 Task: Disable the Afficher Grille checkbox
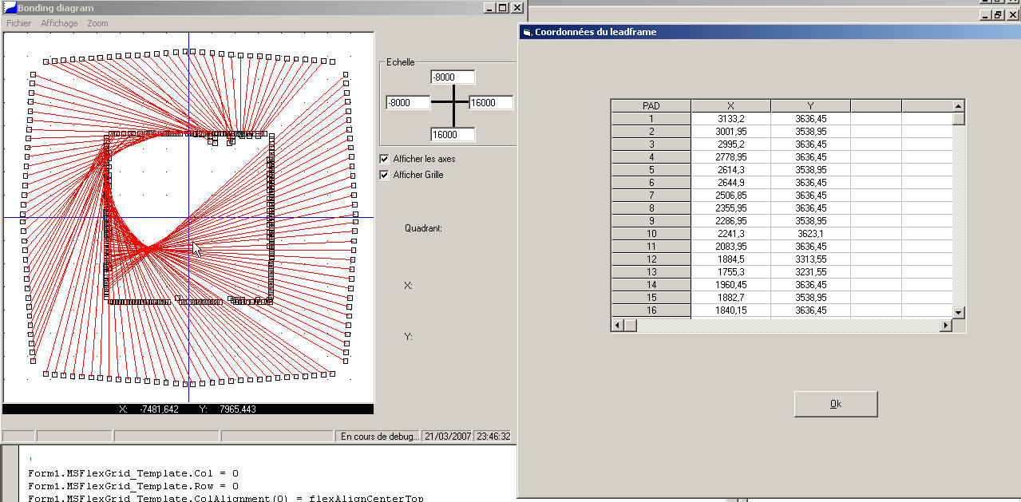coord(384,175)
